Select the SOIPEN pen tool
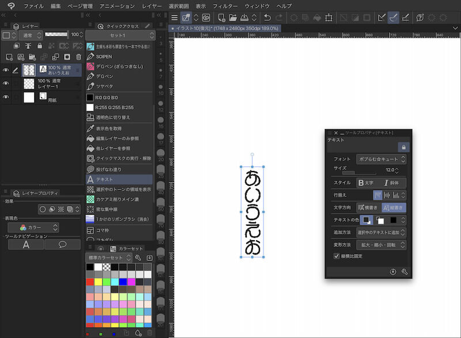The height and width of the screenshot is (338, 461). pyautogui.click(x=119, y=56)
